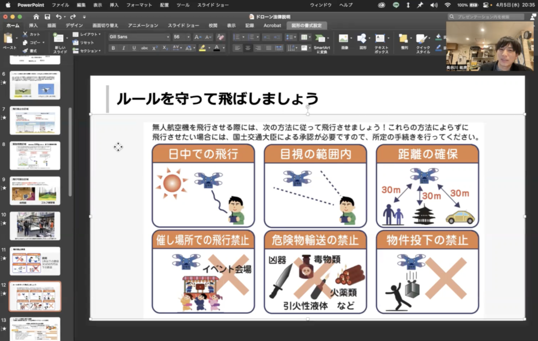Toggle Italic formatting
538x341 pixels.
click(x=123, y=48)
